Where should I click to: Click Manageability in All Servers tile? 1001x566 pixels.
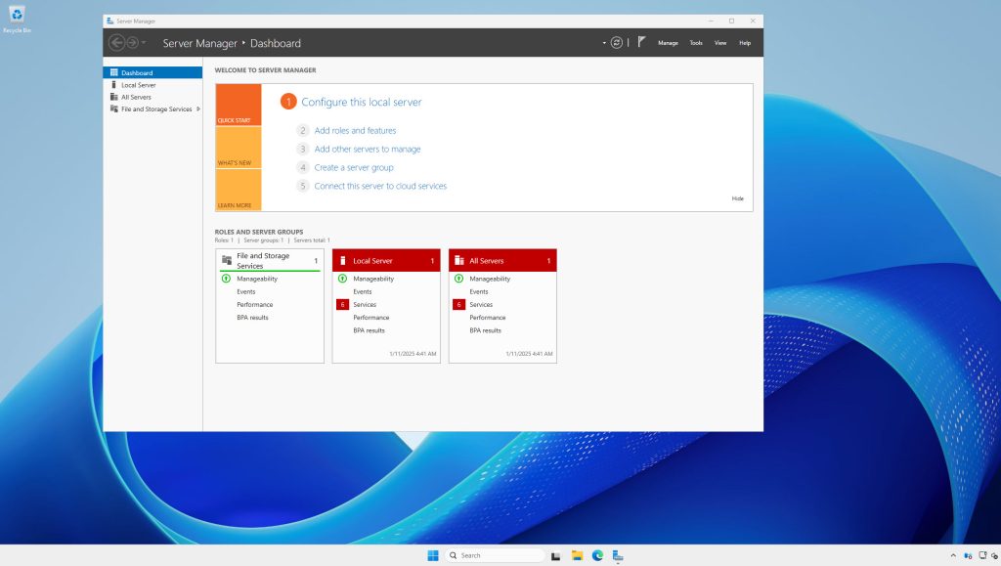[490, 279]
